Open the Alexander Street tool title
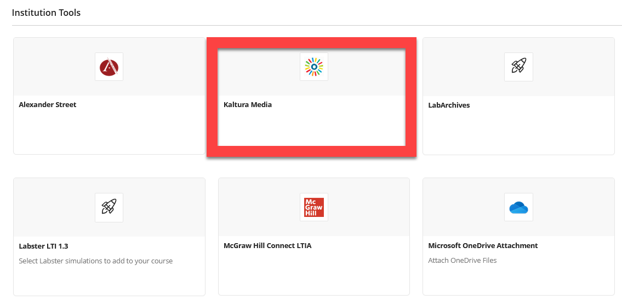 pyautogui.click(x=48, y=105)
